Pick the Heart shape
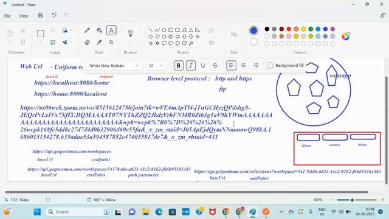The height and width of the screenshot is (219, 389). 184,43
